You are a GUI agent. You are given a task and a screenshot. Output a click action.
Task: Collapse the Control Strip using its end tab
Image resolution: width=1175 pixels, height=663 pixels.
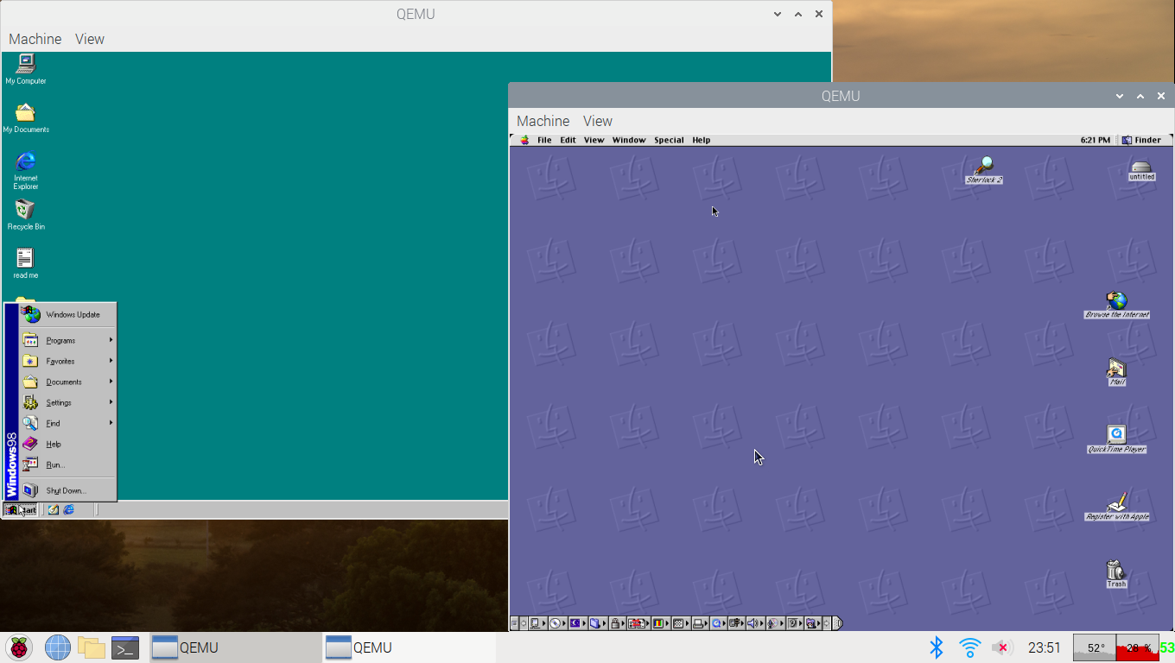pos(838,623)
